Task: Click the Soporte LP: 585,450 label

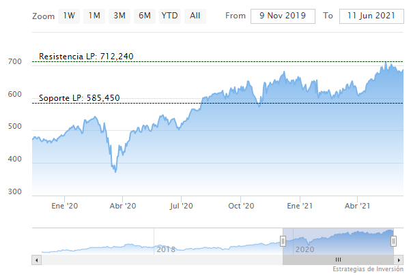Action: tap(79, 98)
